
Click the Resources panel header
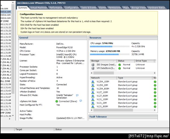click(123, 38)
